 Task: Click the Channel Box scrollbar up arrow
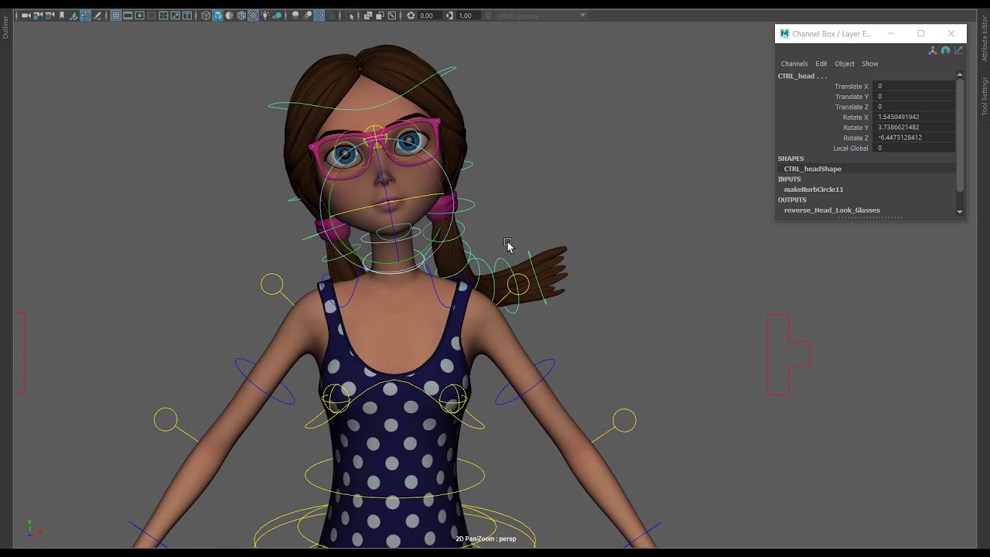pos(960,75)
